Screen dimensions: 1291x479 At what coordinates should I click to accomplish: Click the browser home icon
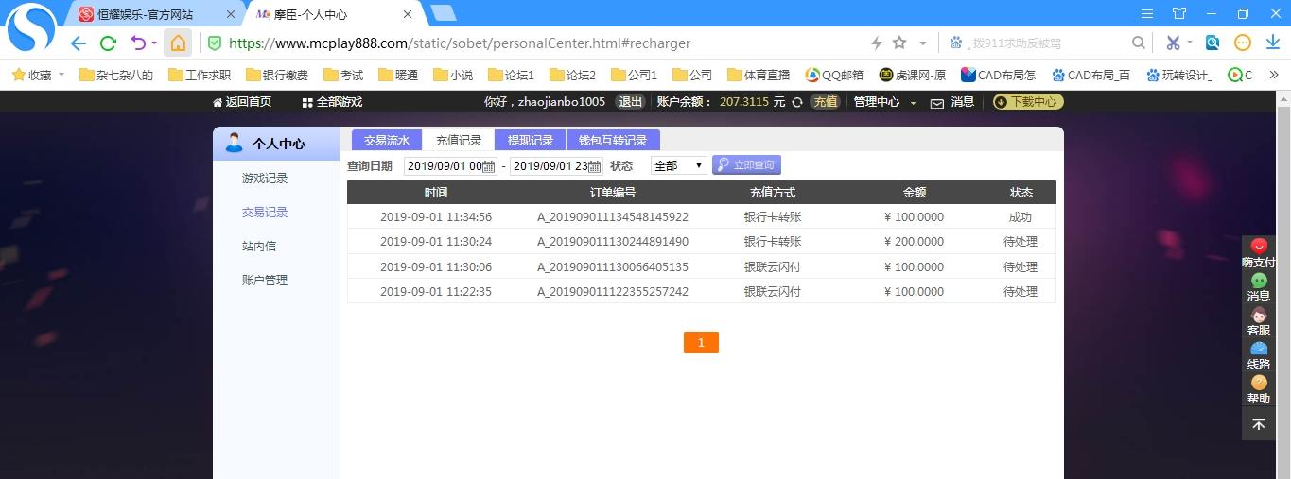[x=178, y=43]
